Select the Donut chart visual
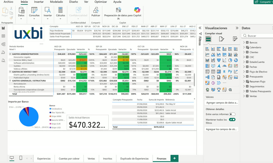The height and width of the screenshot is (163, 273). point(236,60)
